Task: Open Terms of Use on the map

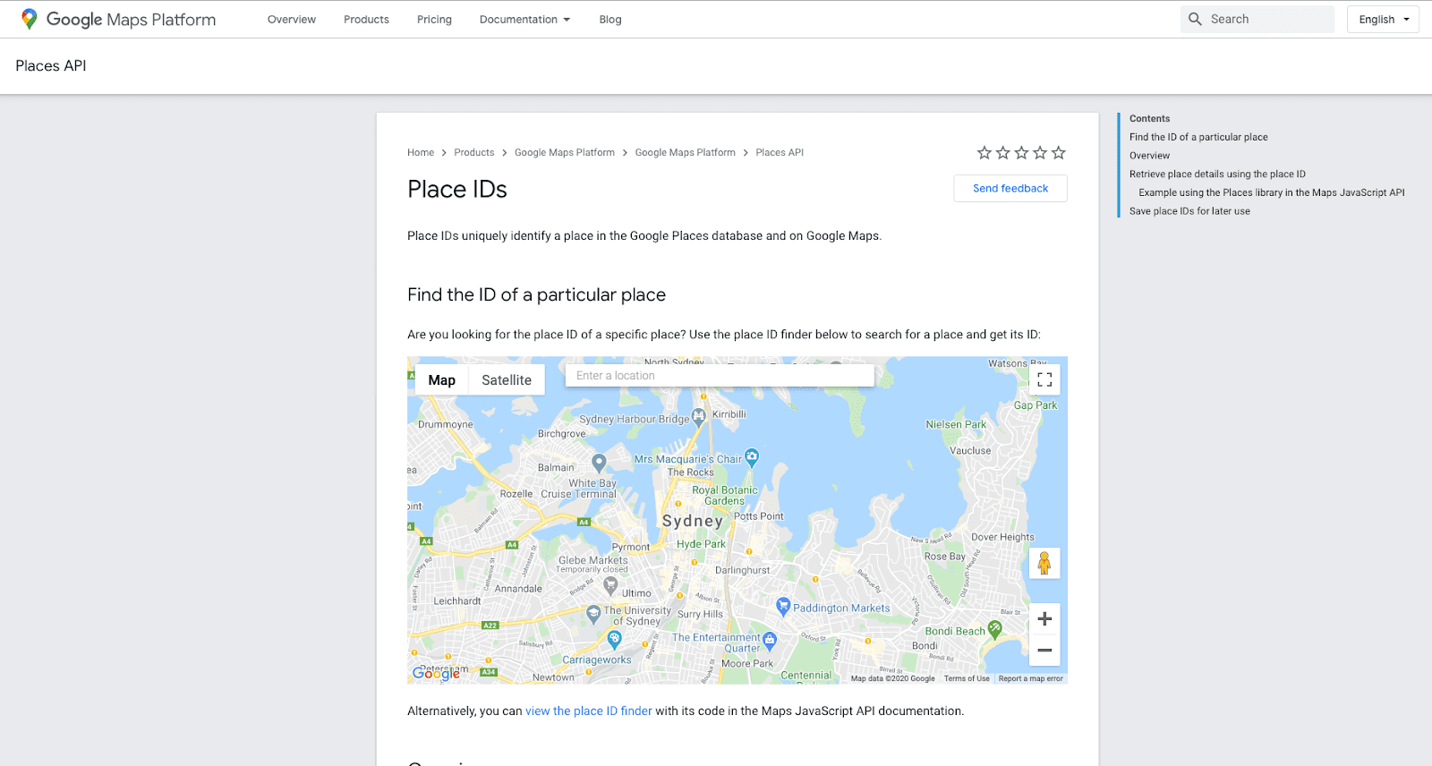Action: coord(967,678)
